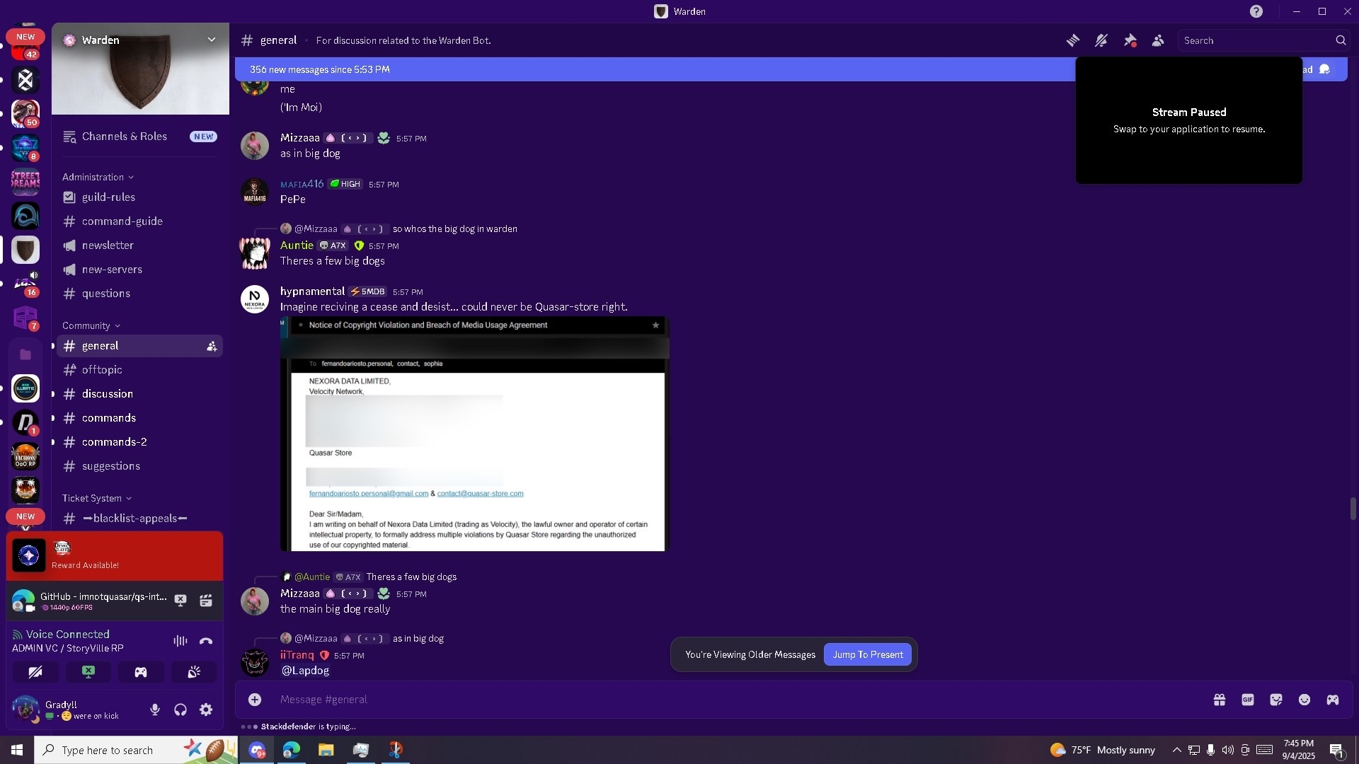Expand the Warden server dropdown chevron
Viewport: 1359px width, 764px height.
click(211, 40)
